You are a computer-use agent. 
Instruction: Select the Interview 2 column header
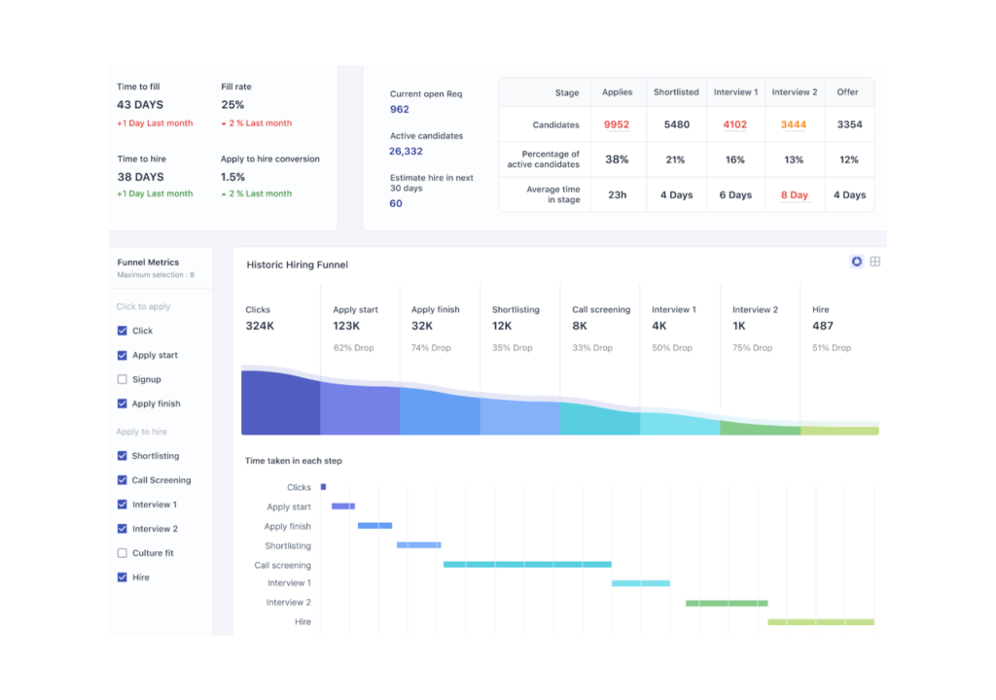[x=795, y=92]
